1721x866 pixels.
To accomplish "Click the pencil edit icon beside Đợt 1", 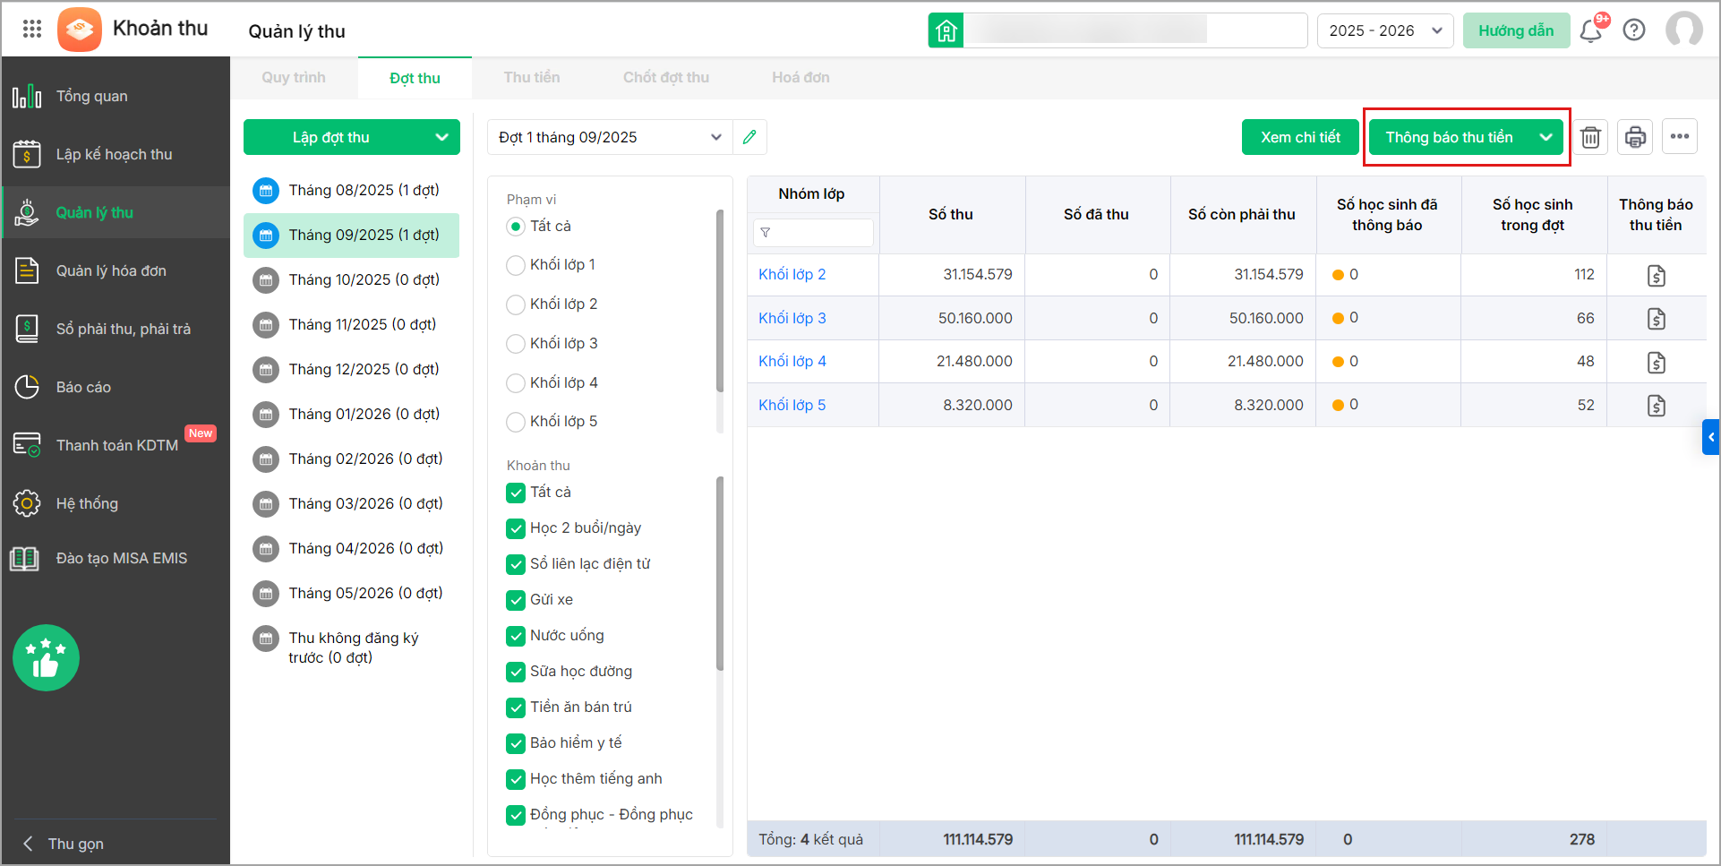I will click(x=749, y=137).
